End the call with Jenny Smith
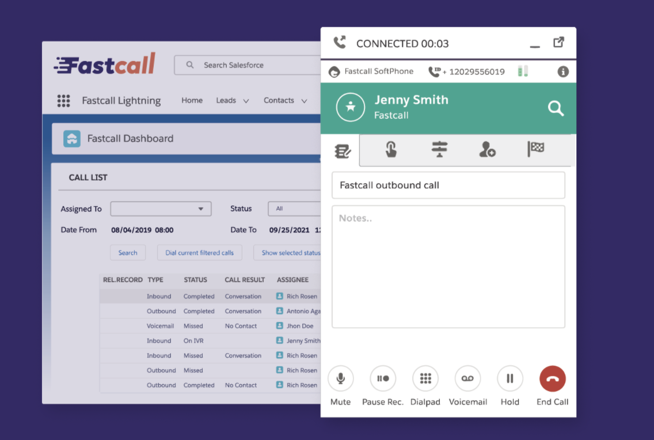This screenshot has width=654, height=440. (x=552, y=378)
